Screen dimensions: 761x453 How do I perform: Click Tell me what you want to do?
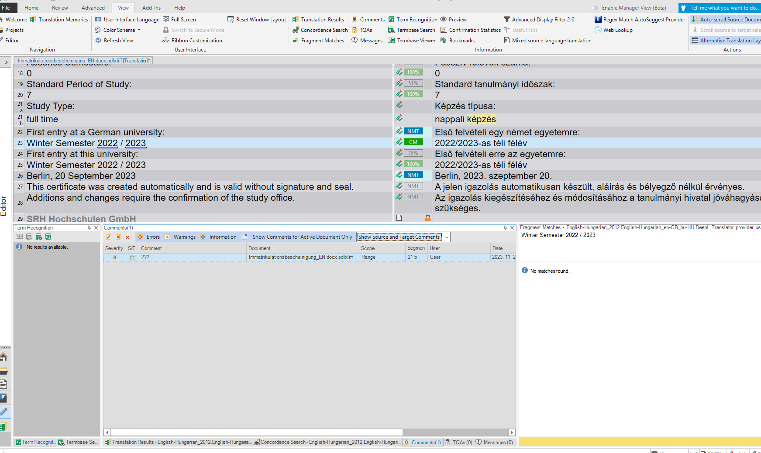click(720, 8)
